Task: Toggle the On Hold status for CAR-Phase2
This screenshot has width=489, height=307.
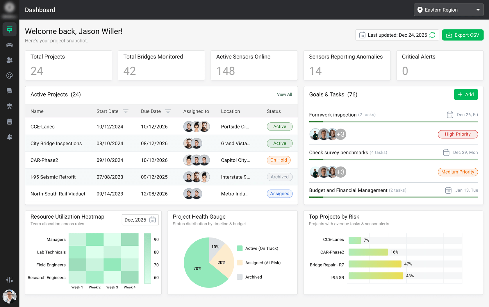Action: (279, 160)
